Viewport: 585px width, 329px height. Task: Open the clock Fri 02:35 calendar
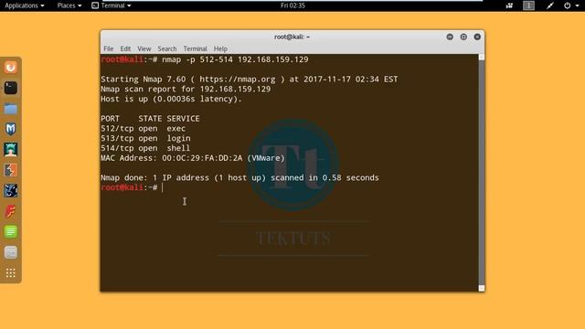(292, 5)
